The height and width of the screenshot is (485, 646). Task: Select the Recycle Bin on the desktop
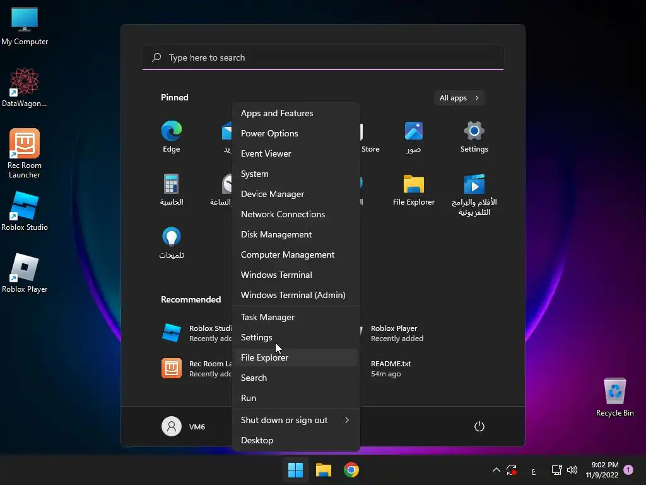pyautogui.click(x=614, y=397)
